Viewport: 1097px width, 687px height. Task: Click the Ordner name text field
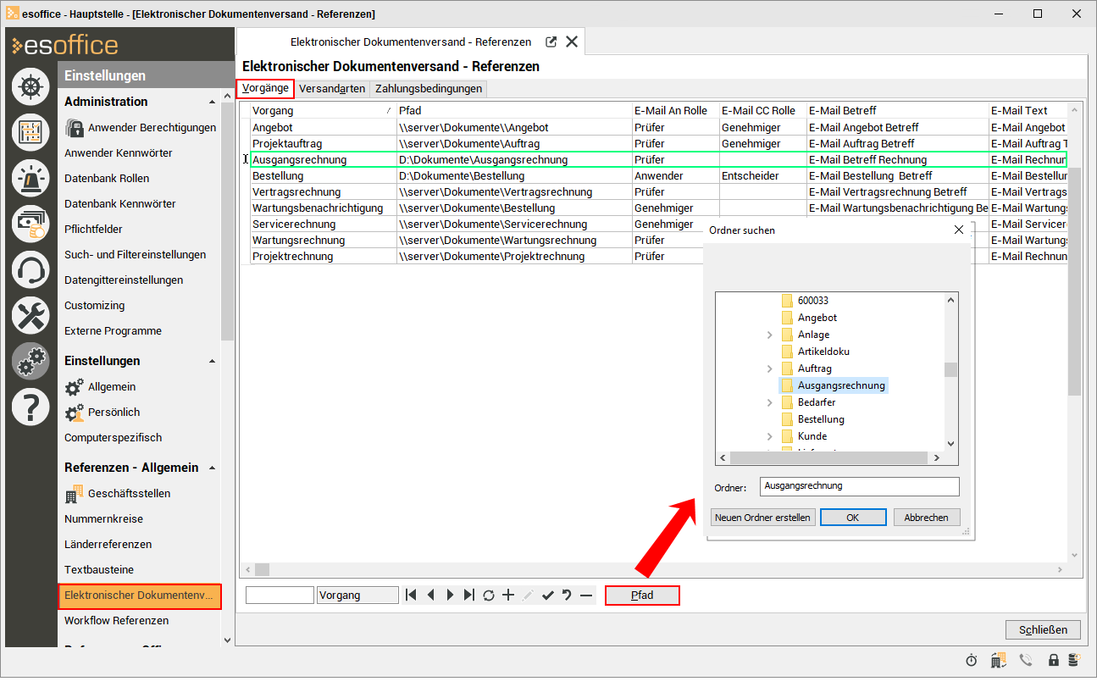859,486
